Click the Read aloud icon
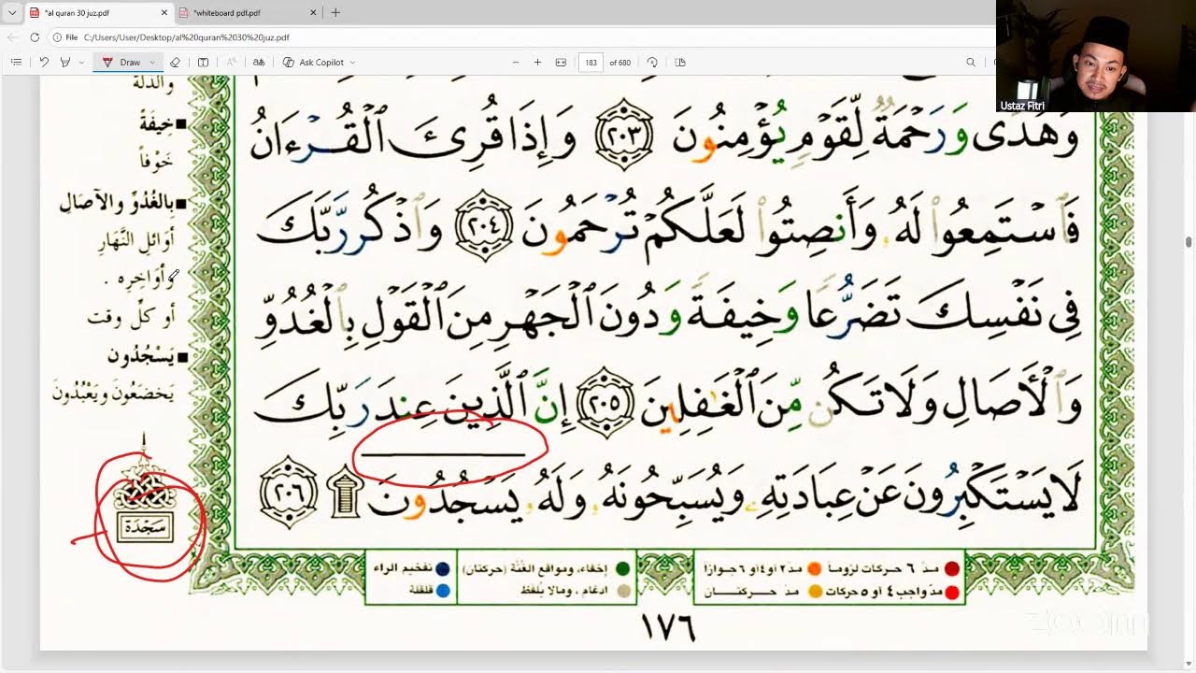This screenshot has height=673, width=1196. click(x=231, y=63)
